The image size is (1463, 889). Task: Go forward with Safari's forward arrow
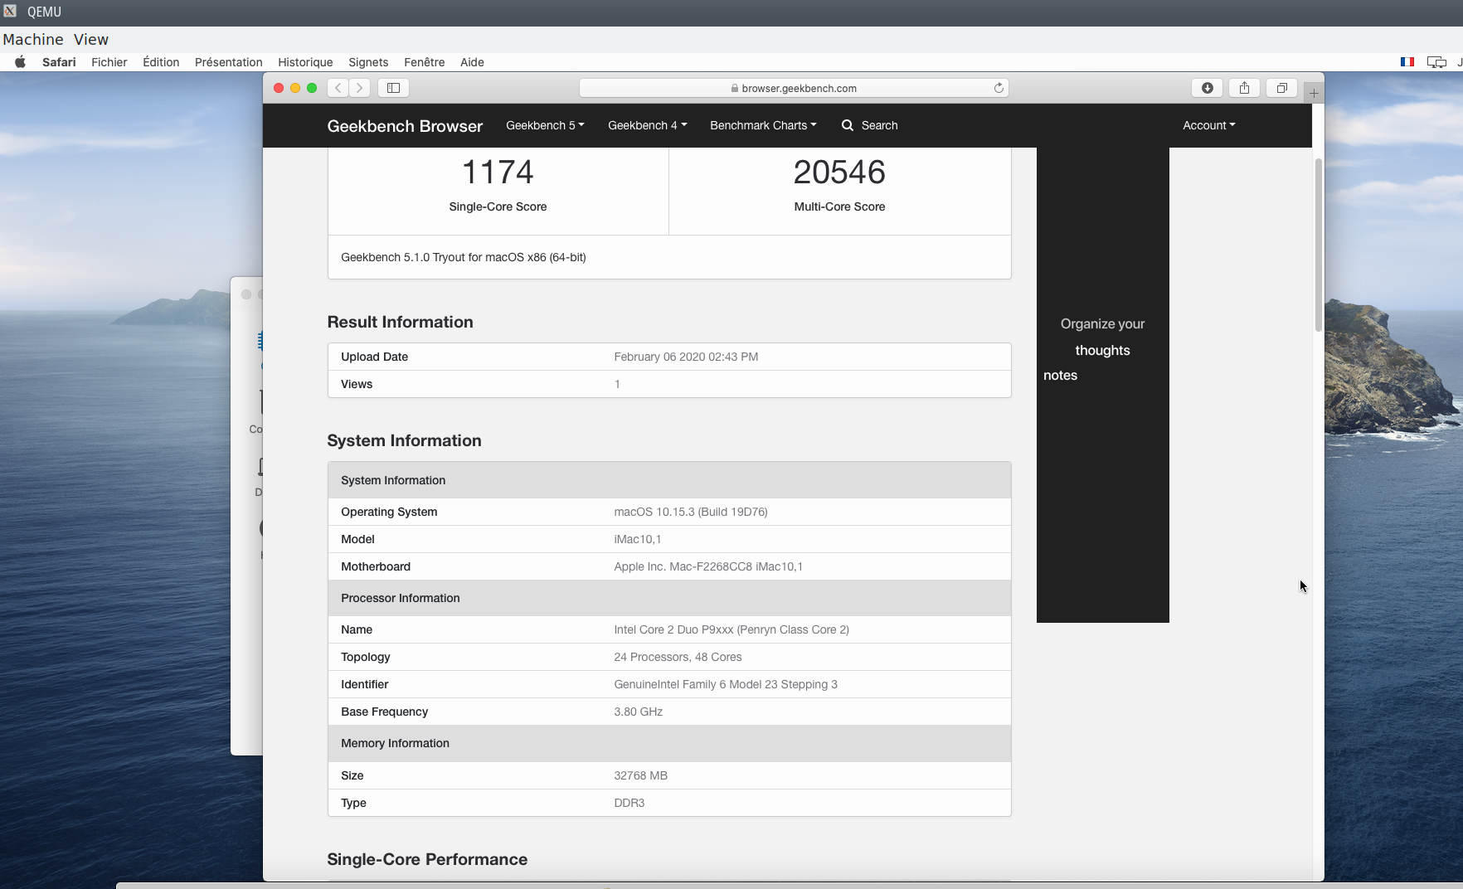tap(359, 88)
